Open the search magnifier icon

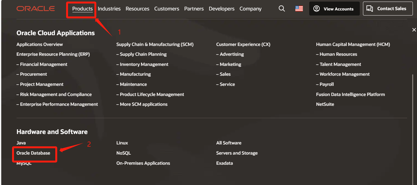click(x=282, y=9)
